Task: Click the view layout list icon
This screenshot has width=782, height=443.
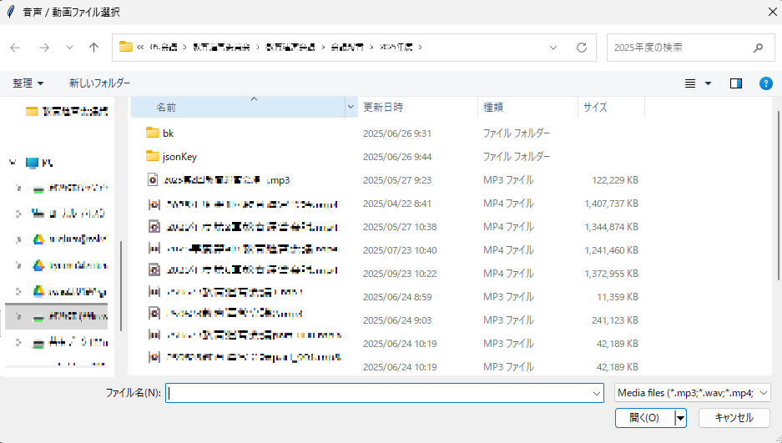Action: tap(689, 83)
